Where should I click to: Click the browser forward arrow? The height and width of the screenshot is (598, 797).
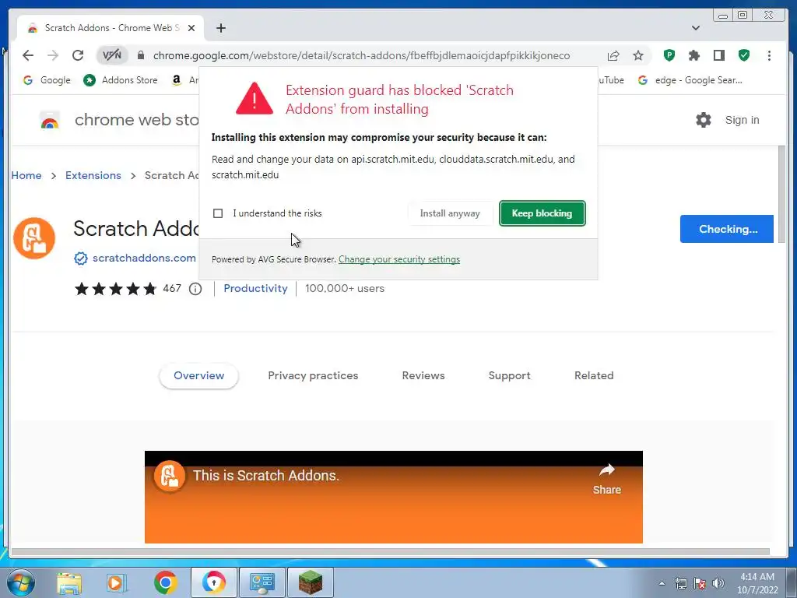[53, 55]
